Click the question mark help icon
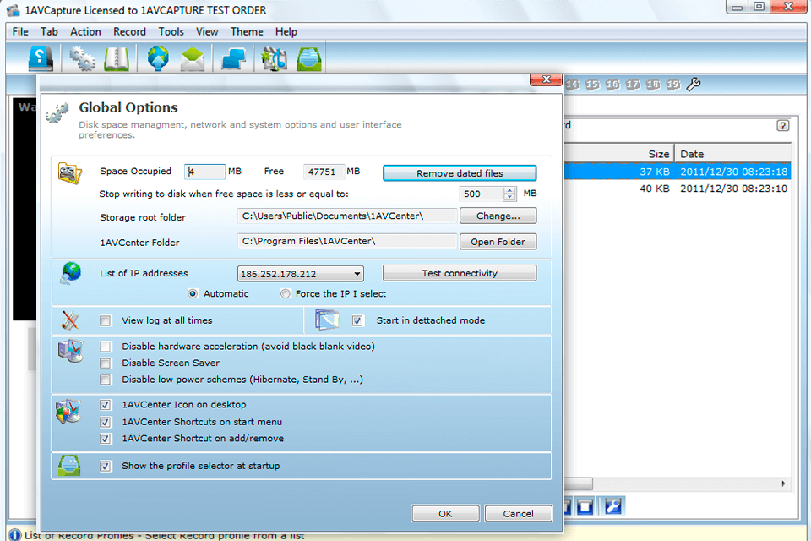The image size is (811, 541). coord(783,125)
